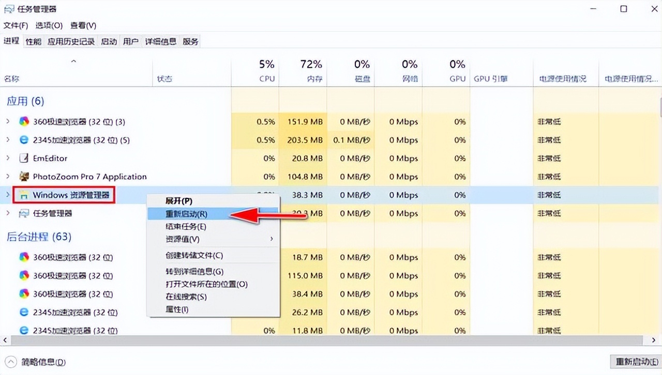This screenshot has width=662, height=375.
Task: Click the first 360极速浏览器 icon under 后台进程
Action: [x=23, y=257]
